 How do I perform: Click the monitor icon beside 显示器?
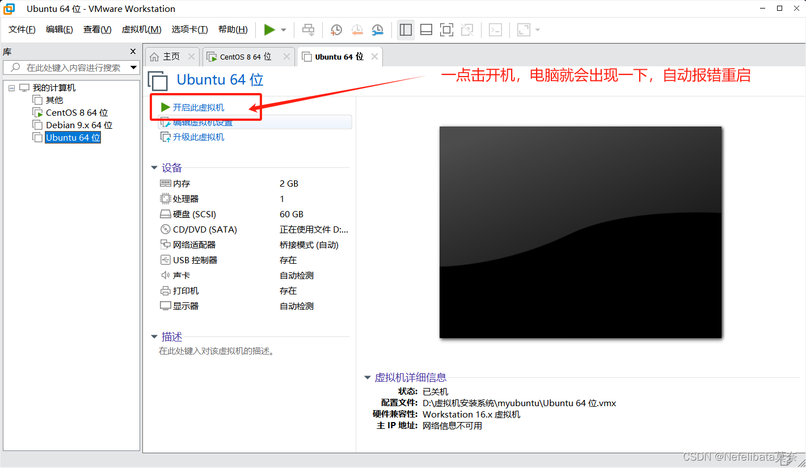(166, 306)
